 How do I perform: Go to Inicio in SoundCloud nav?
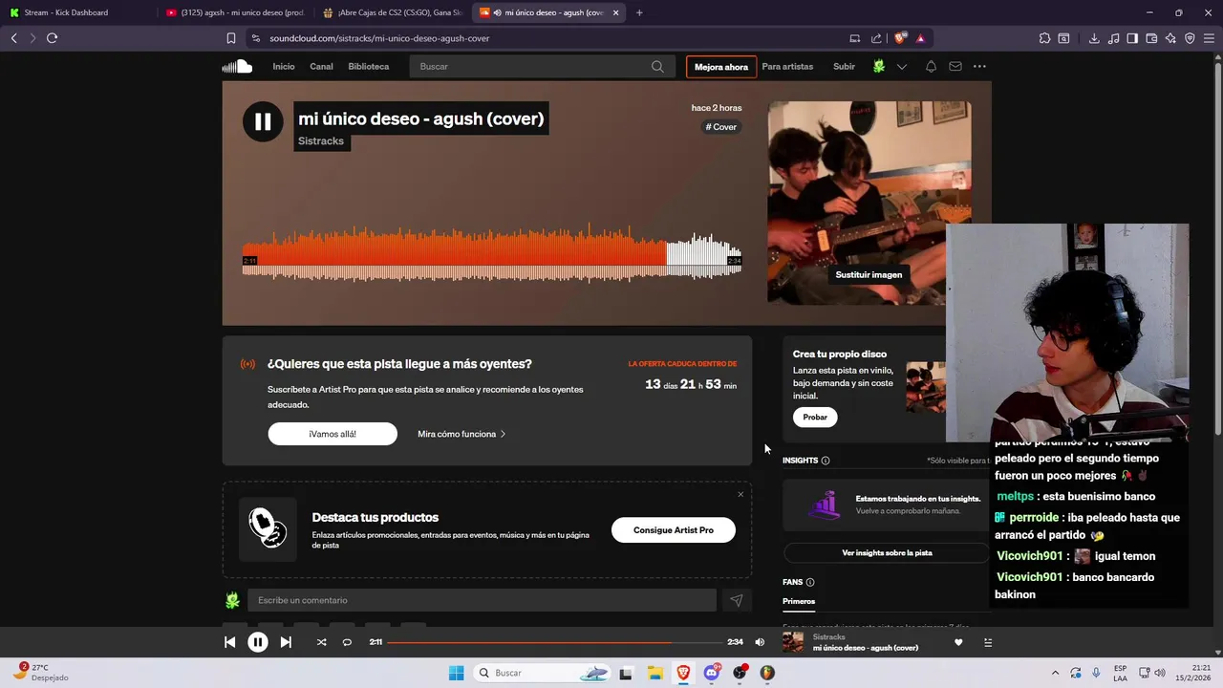tap(284, 66)
